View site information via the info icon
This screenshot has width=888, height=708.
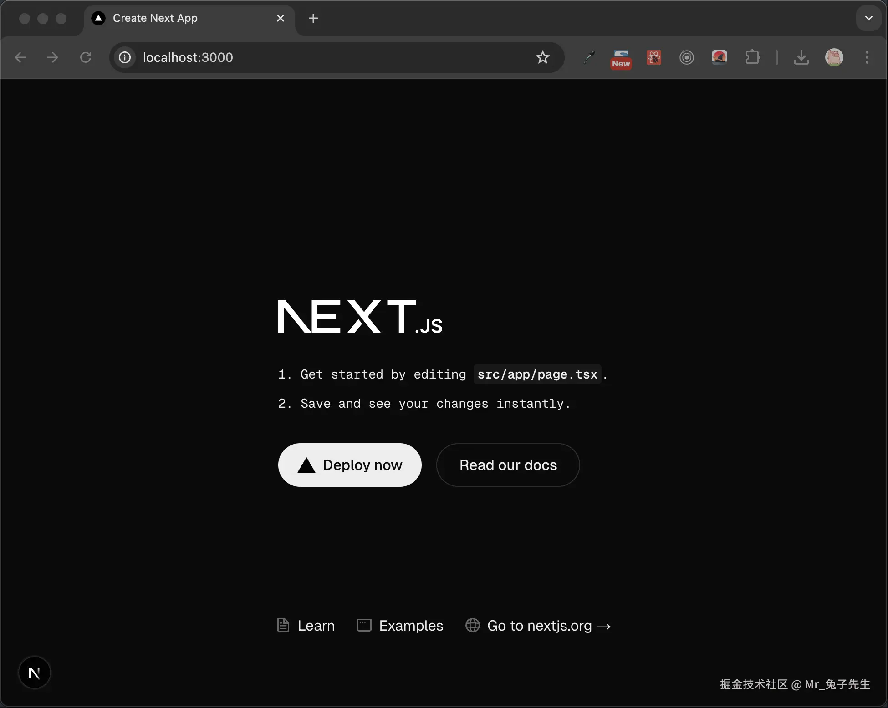[x=124, y=57]
